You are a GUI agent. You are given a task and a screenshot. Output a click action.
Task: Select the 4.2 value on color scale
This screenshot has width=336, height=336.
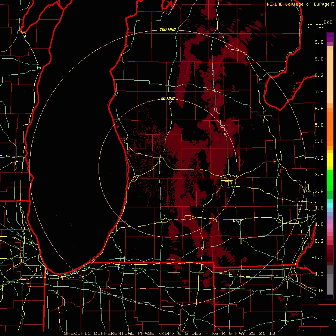pos(319,158)
